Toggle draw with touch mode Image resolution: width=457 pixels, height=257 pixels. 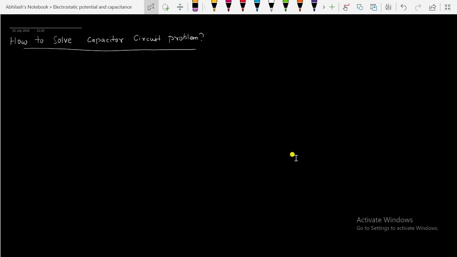pos(346,7)
